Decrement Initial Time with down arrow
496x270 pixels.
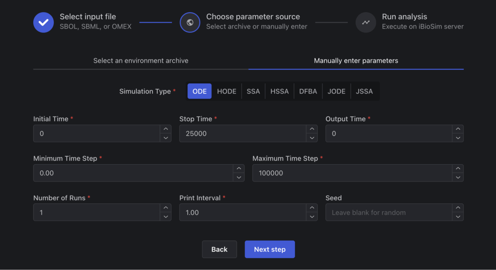166,138
